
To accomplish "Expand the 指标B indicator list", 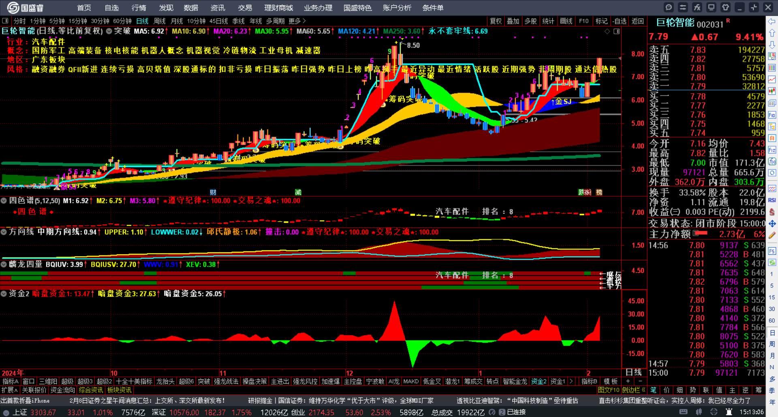I will pos(589,381).
